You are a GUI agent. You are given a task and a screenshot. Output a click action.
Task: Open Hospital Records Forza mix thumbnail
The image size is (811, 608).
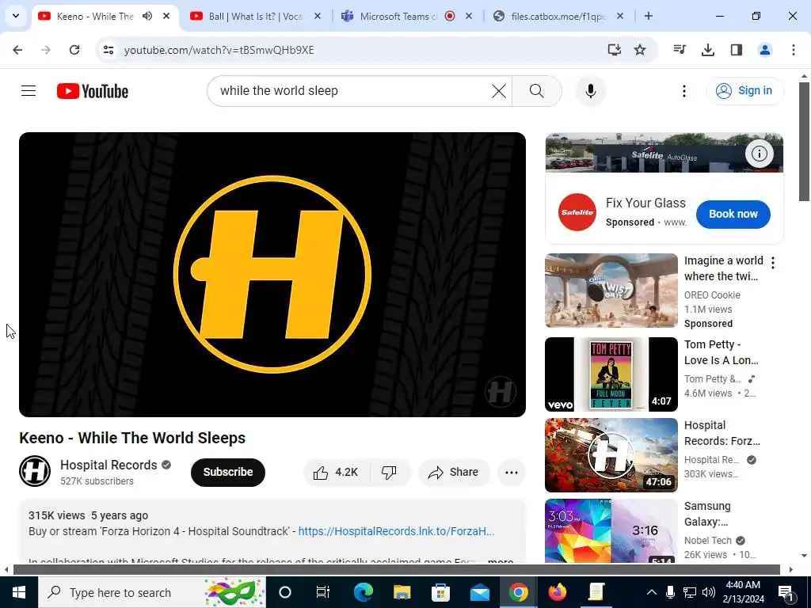(x=611, y=455)
